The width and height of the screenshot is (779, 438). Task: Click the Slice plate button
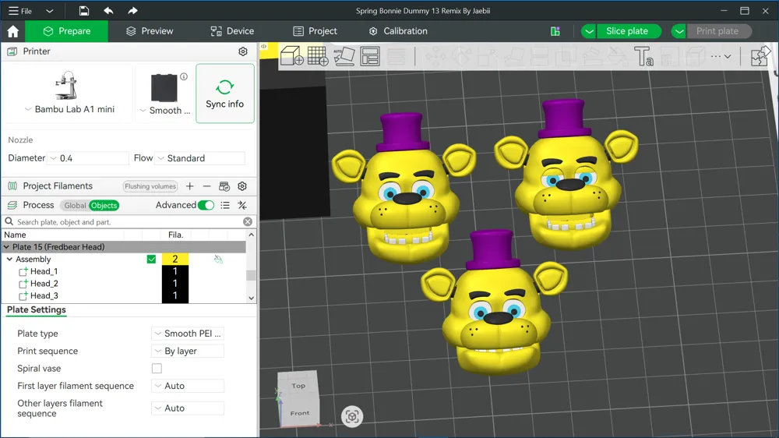click(627, 31)
